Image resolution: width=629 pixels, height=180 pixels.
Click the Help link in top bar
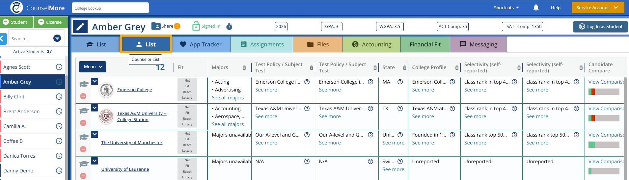click(x=556, y=8)
